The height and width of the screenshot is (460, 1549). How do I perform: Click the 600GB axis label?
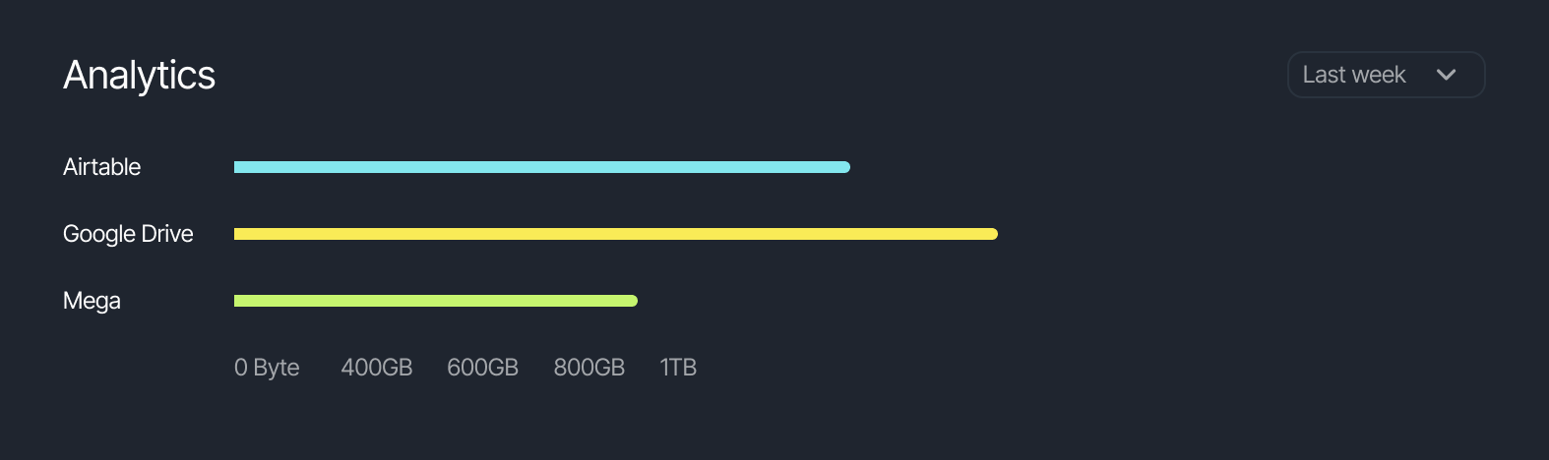(x=482, y=368)
